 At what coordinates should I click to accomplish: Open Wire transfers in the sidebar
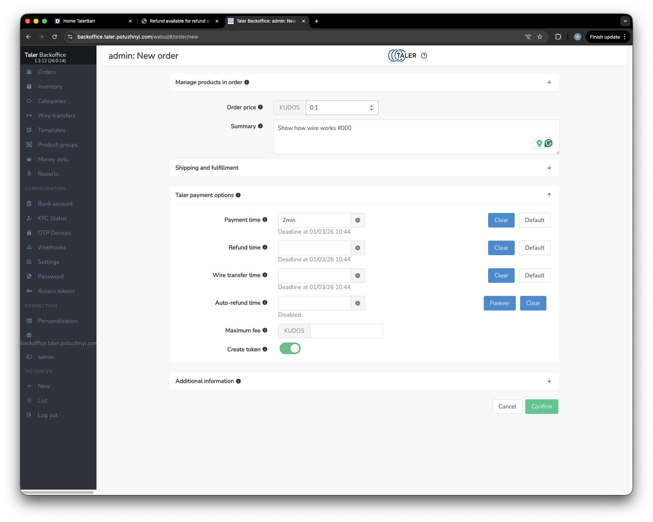point(56,115)
